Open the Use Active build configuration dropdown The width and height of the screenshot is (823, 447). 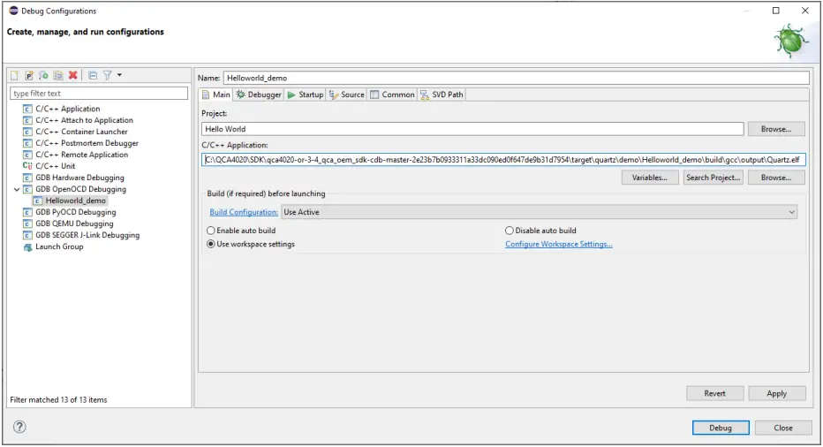[539, 212]
